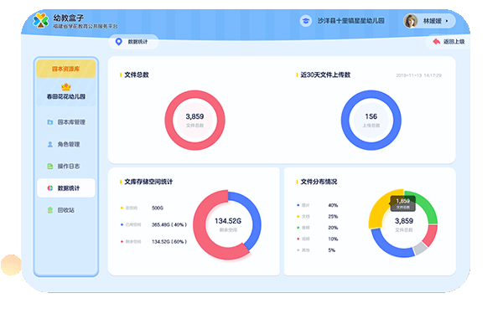Viewport: 503px width, 324px height.
Task: Click the 365.48G ( 40% ) used value
Action: coord(169,224)
